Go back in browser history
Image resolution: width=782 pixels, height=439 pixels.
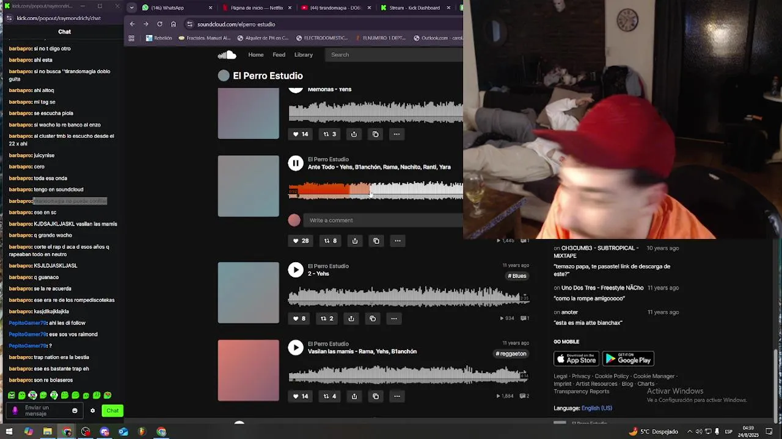(x=132, y=24)
